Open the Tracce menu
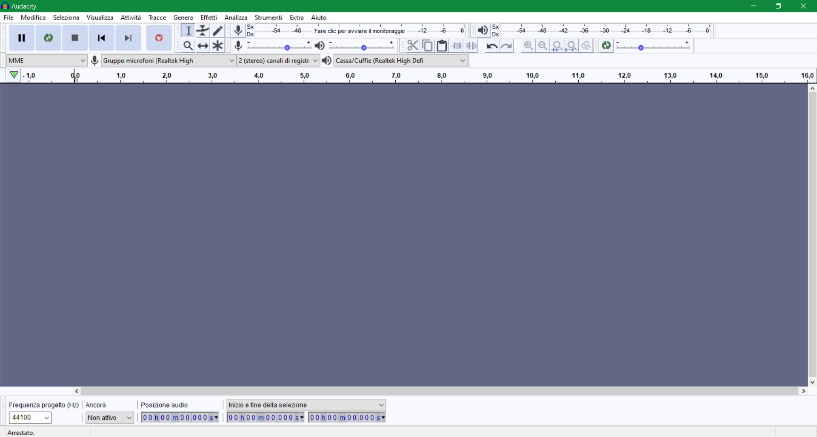The height and width of the screenshot is (437, 817). coord(157,17)
